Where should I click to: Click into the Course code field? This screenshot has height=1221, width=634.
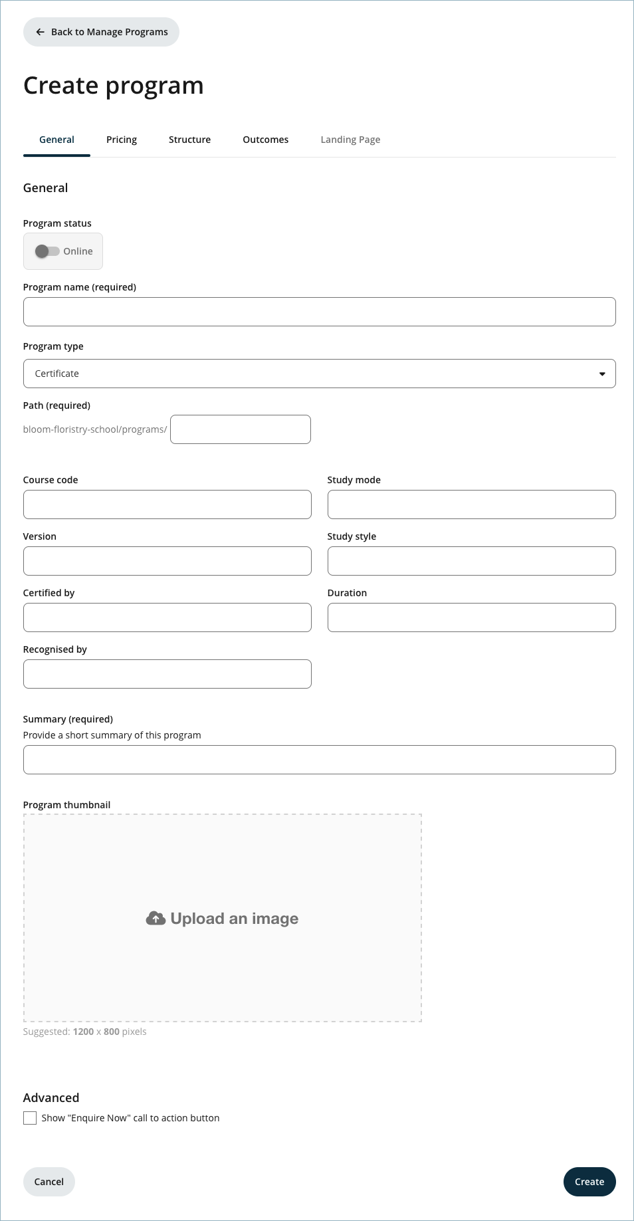tap(167, 504)
